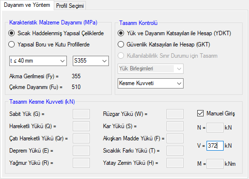Click the Çekme Dayanımı (Fu) label
This screenshot has width=249, height=179.
[36, 87]
